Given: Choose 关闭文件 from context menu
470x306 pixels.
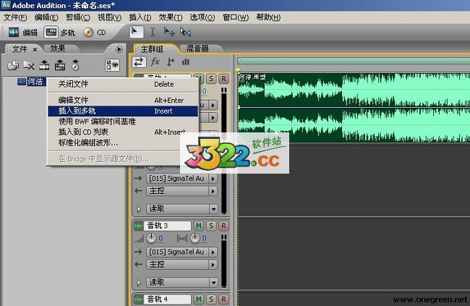Looking at the screenshot, I should [x=123, y=85].
